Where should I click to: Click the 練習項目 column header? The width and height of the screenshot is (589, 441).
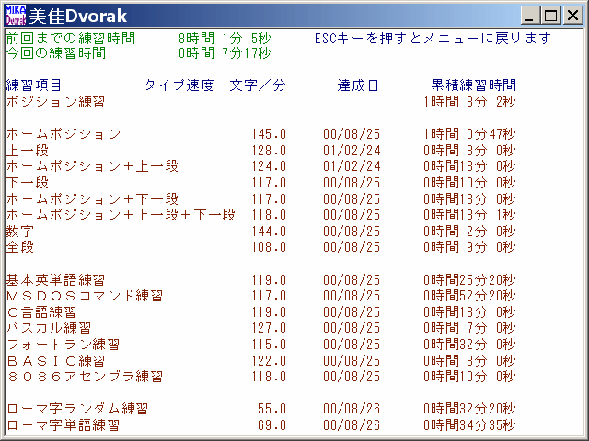34,85
